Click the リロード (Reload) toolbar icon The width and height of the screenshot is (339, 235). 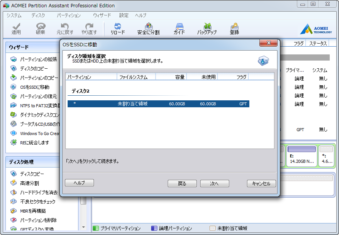click(118, 26)
